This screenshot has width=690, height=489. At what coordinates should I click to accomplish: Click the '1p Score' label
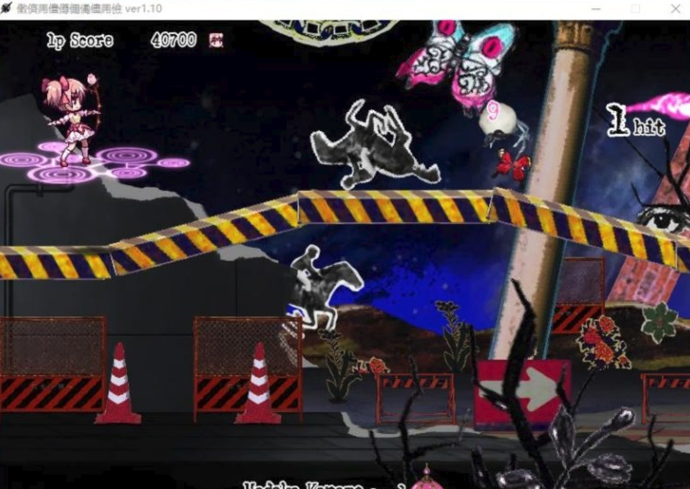coord(80,41)
